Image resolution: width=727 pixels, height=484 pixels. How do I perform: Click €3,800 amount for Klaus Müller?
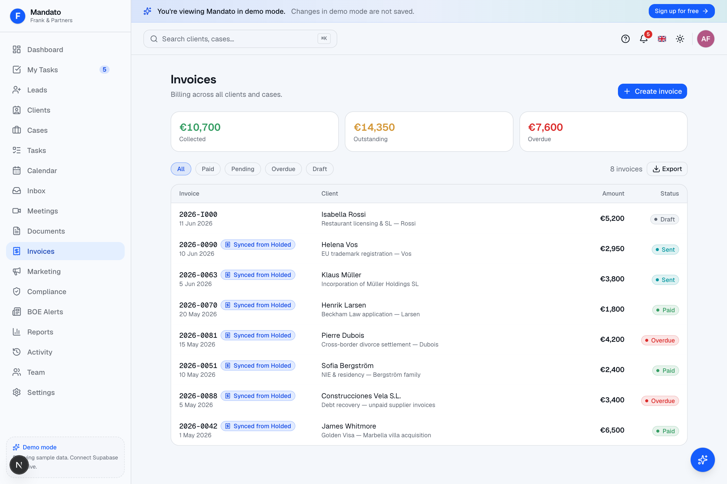tap(612, 279)
